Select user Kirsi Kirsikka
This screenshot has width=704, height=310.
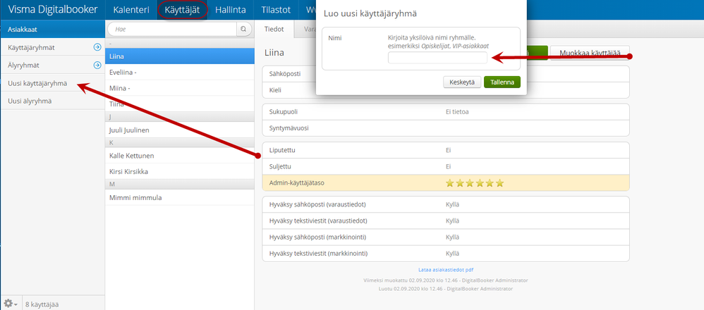tap(180, 171)
